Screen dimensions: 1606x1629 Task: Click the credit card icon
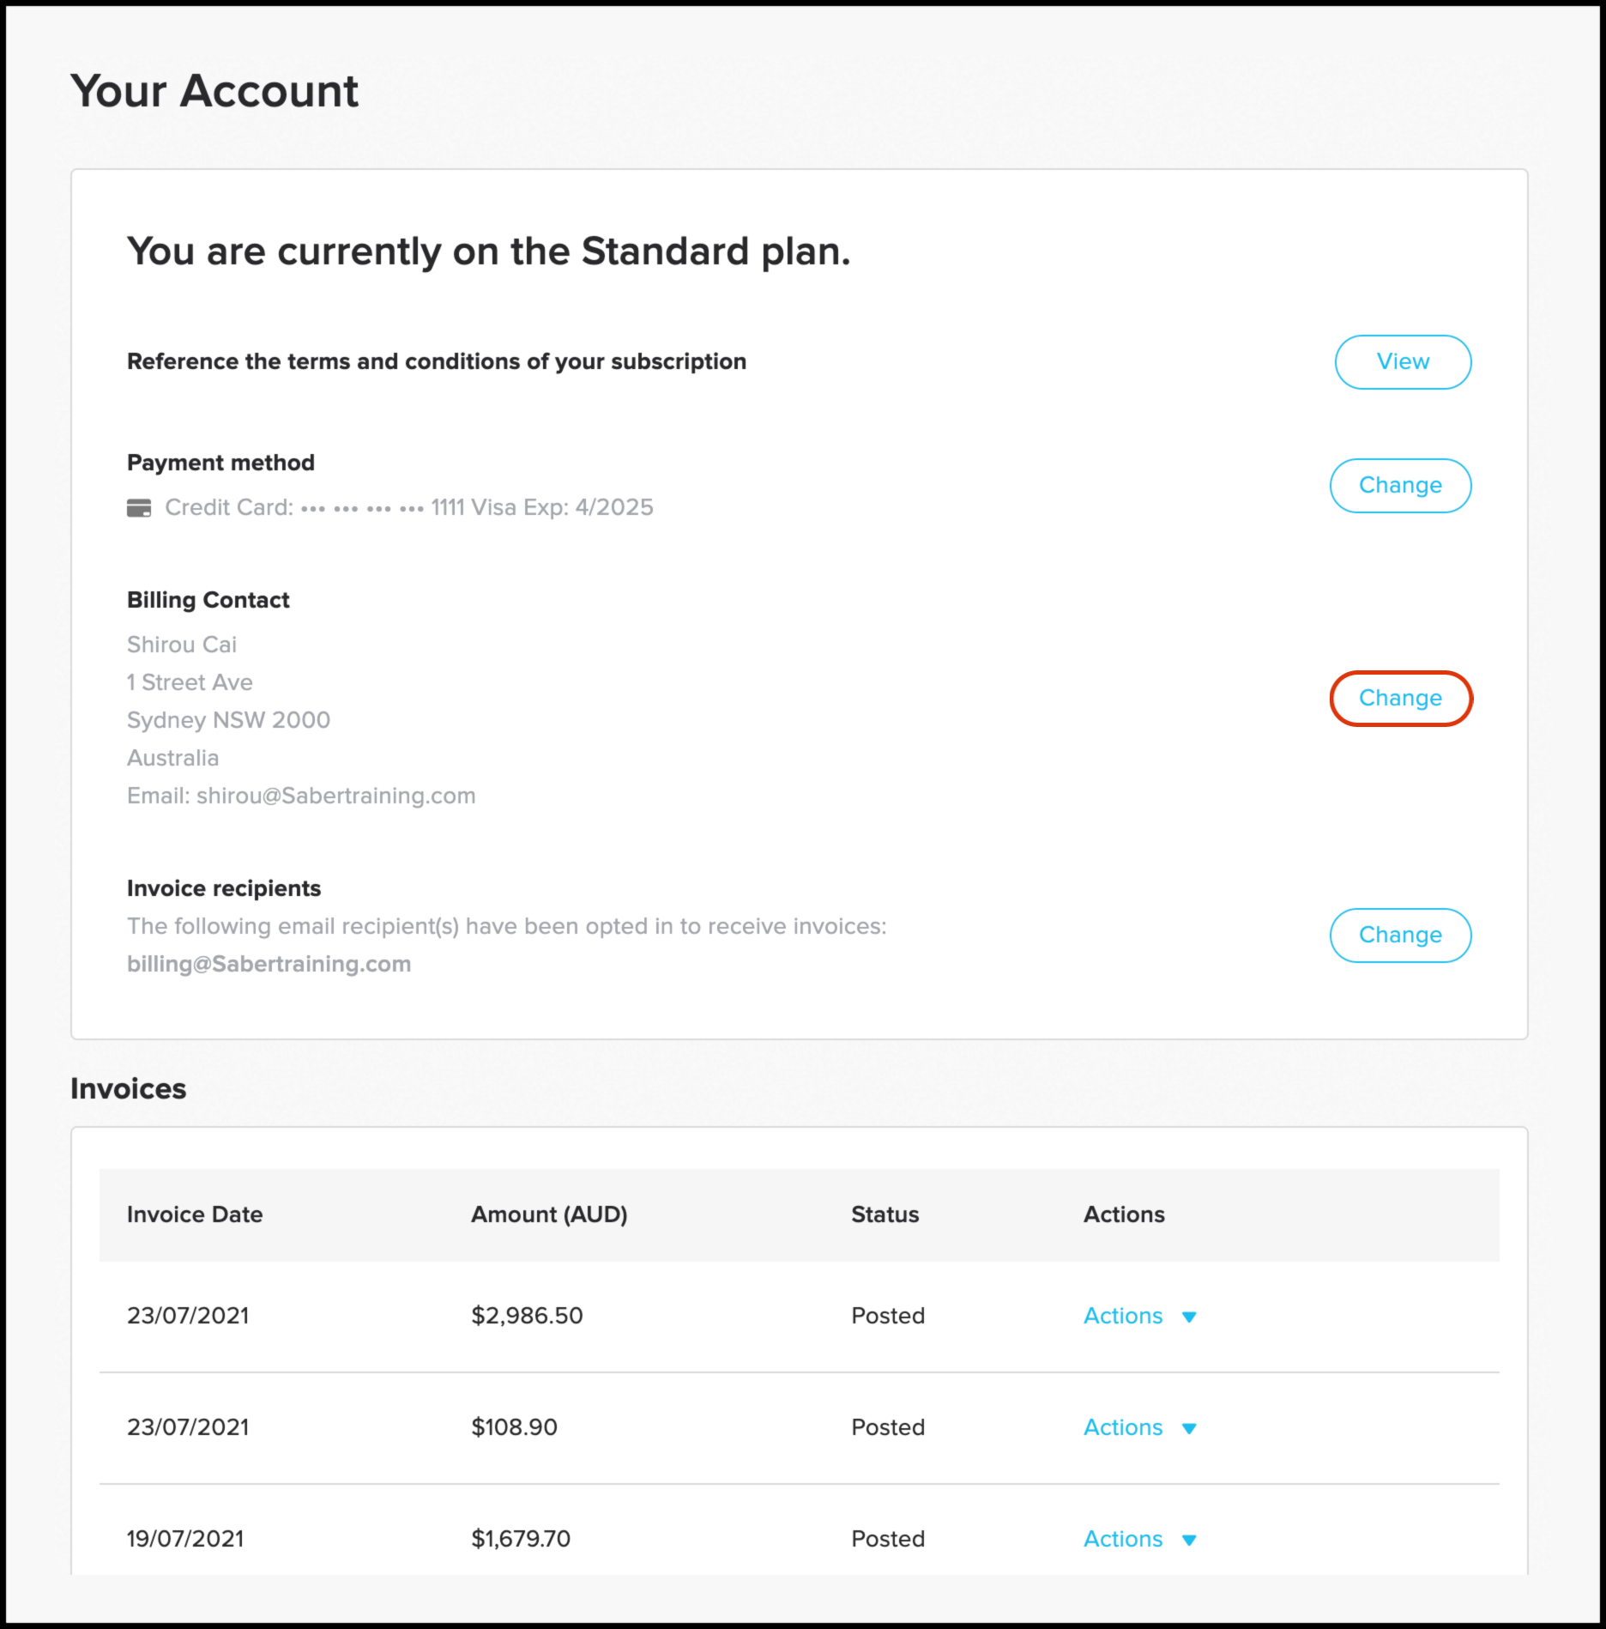tap(139, 508)
